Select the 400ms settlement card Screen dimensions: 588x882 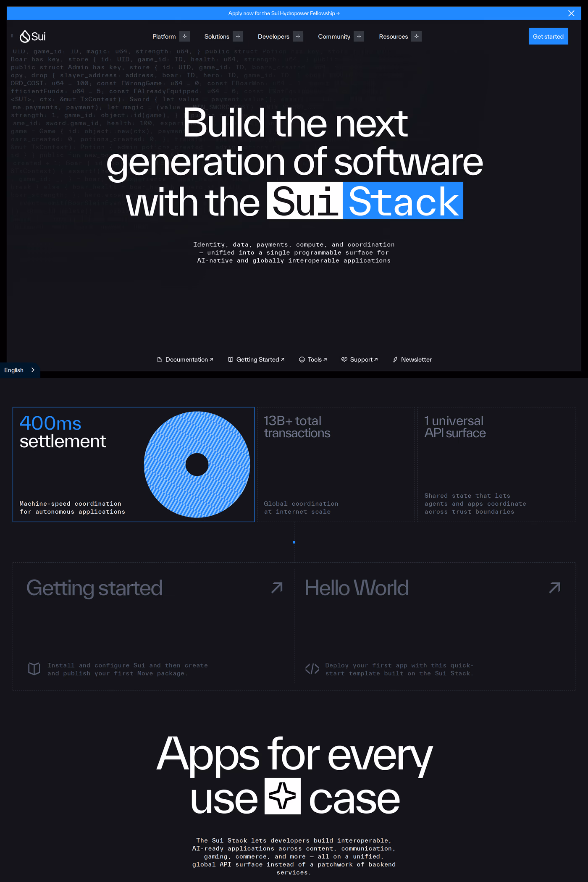point(134,465)
